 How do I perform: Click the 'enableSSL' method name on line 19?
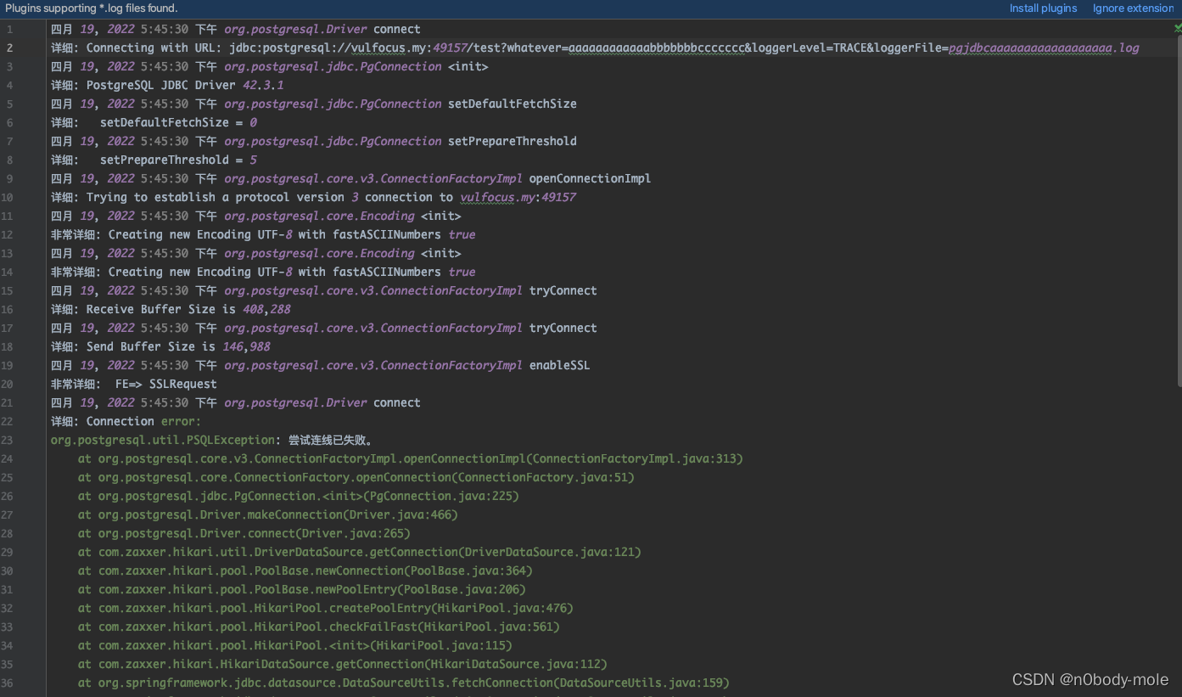[x=559, y=365]
